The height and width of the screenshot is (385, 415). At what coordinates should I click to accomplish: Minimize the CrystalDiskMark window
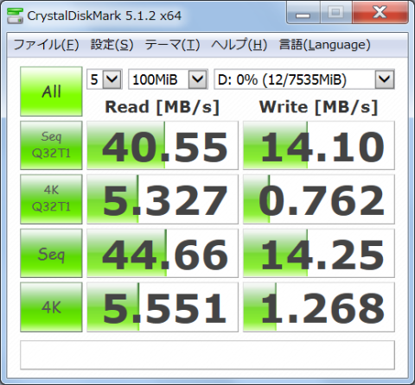[303, 13]
